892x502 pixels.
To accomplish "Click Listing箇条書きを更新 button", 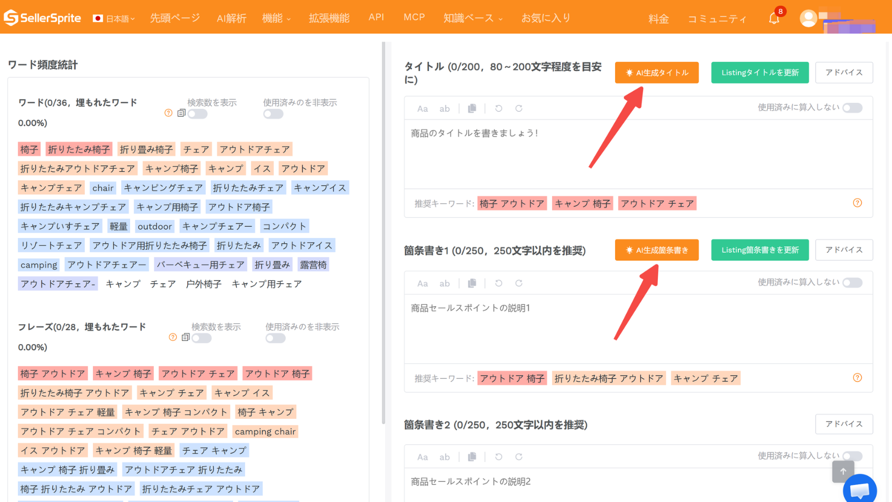I will (x=760, y=250).
